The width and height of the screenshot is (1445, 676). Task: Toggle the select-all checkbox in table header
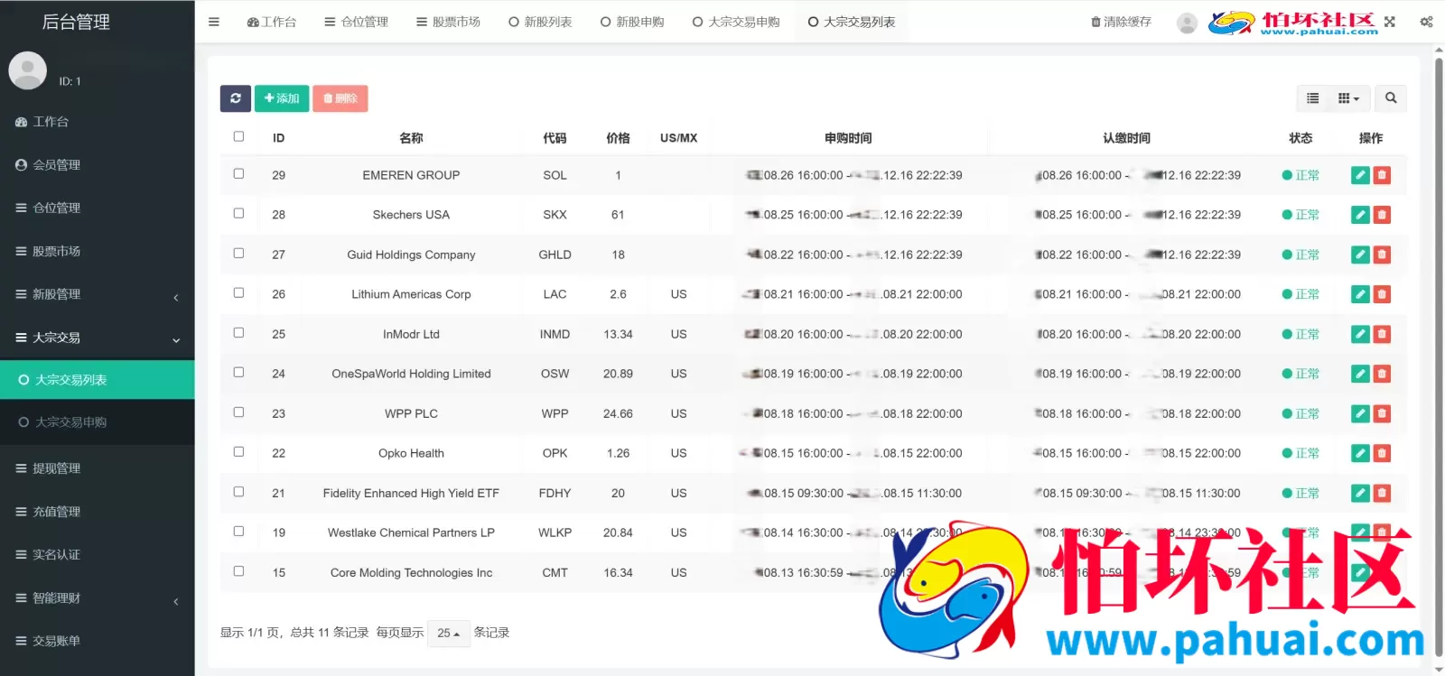click(238, 136)
